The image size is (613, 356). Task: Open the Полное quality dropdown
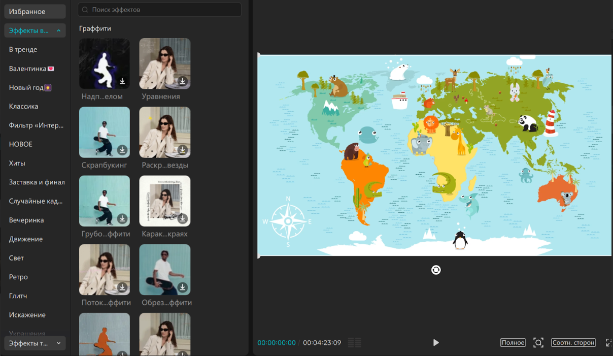tap(513, 343)
